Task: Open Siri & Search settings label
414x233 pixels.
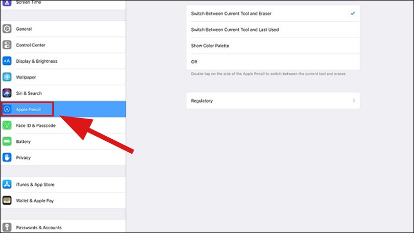Action: [29, 93]
